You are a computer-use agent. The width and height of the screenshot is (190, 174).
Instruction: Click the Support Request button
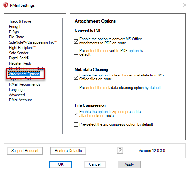coord(25,151)
